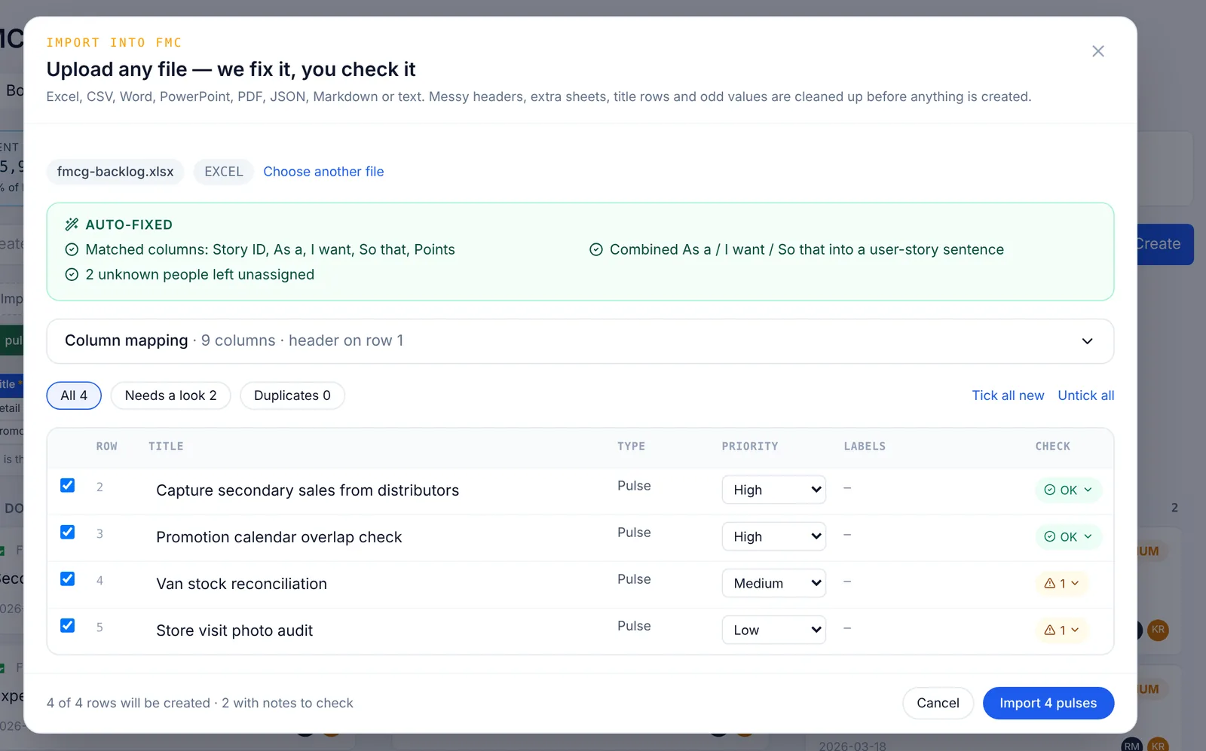The width and height of the screenshot is (1206, 751).
Task: Click the CHECK column header
Action: [x=1052, y=446]
